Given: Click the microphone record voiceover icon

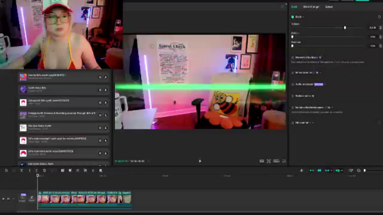Looking at the screenshot, I should 301,170.
